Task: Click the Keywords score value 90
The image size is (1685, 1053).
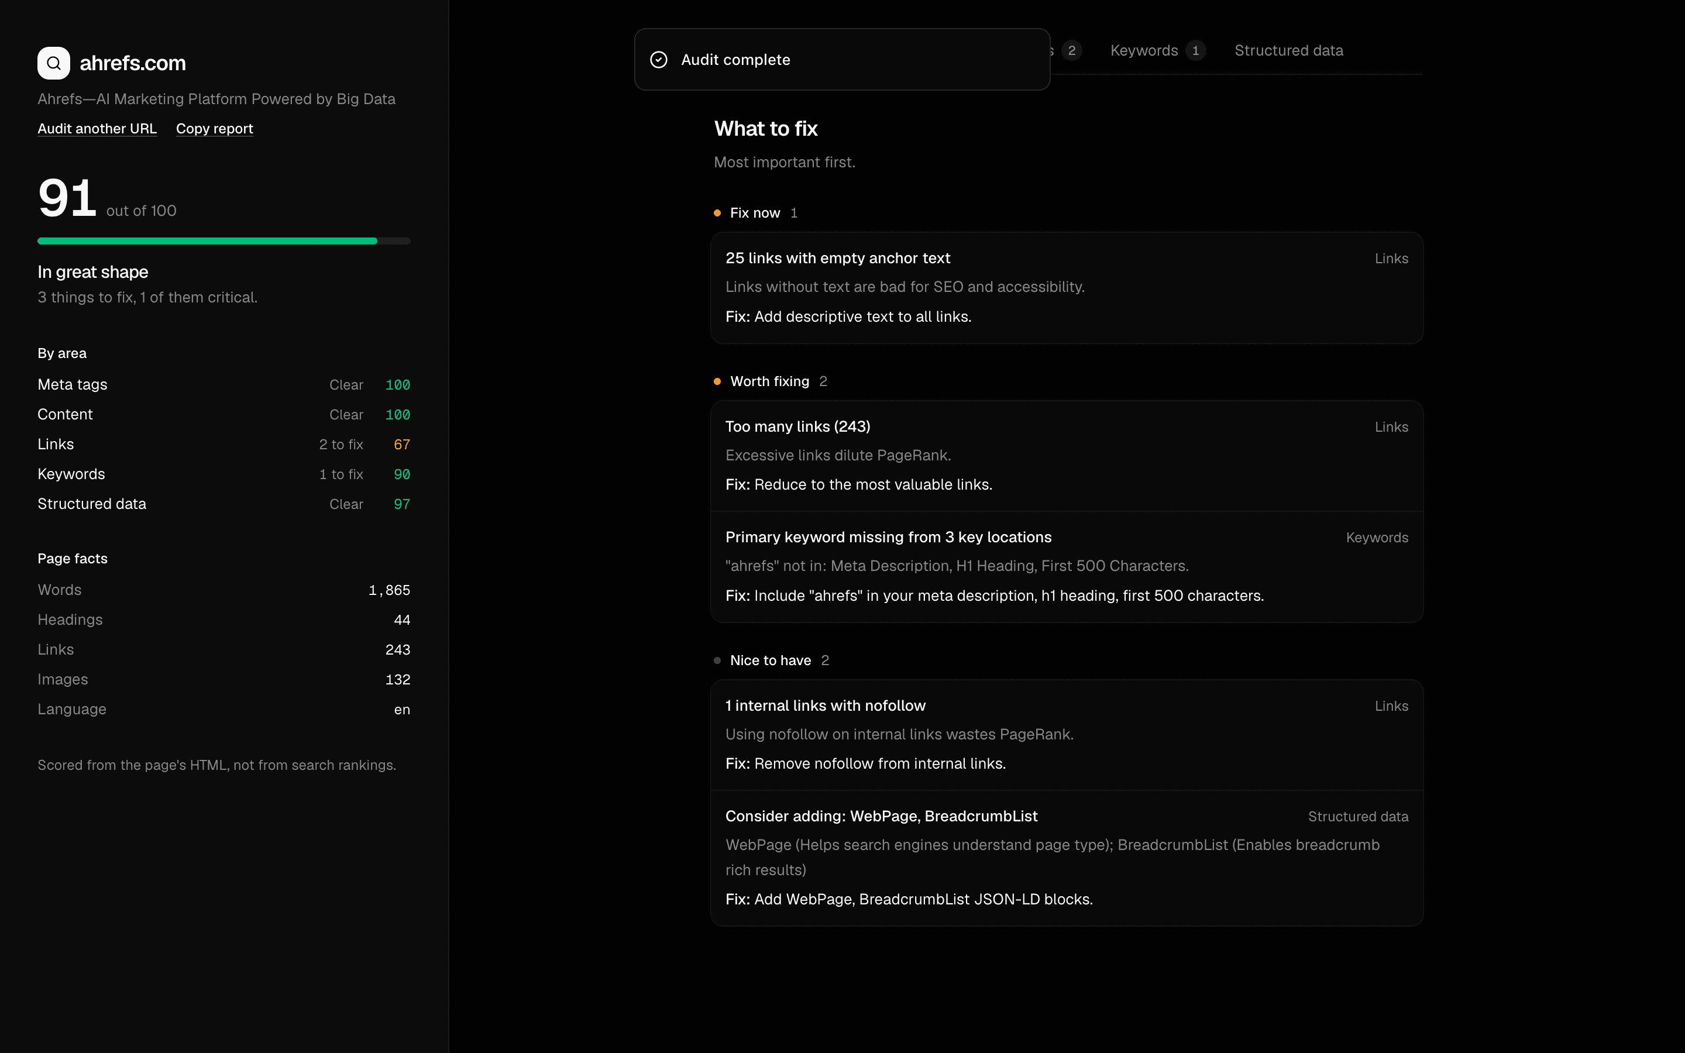Action: point(402,474)
